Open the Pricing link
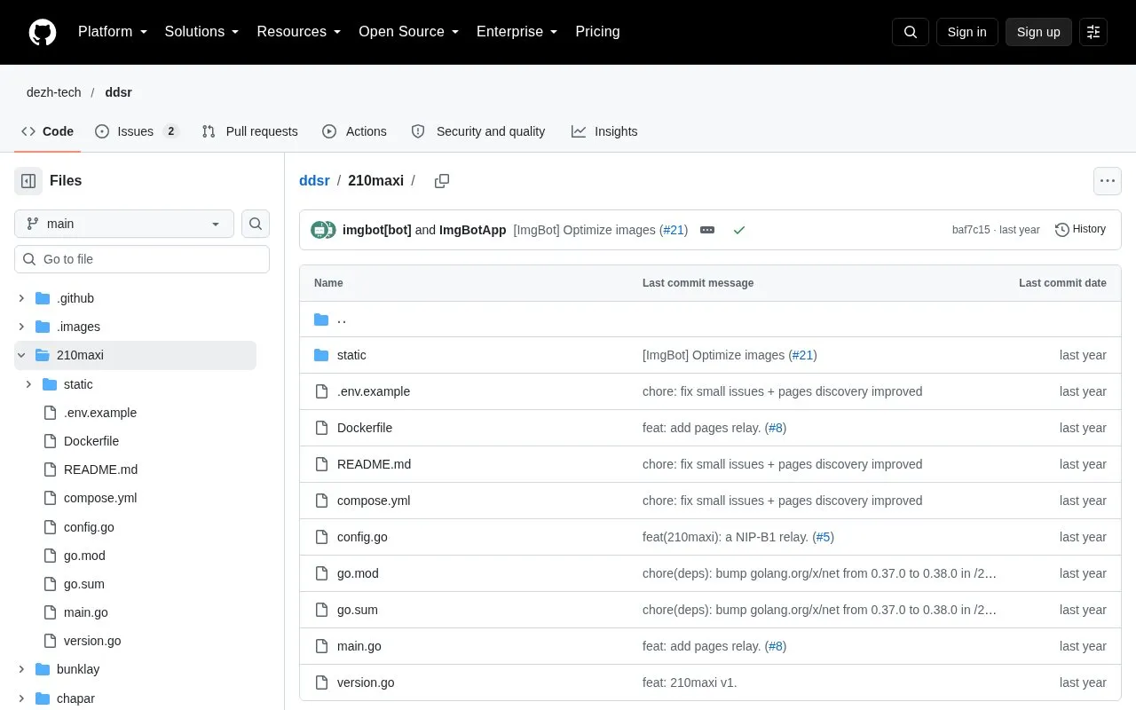1136x710 pixels. click(597, 32)
